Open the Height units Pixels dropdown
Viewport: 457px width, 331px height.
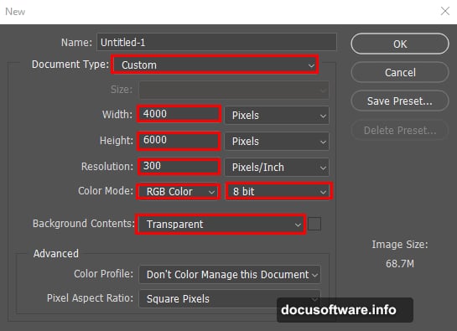point(277,142)
